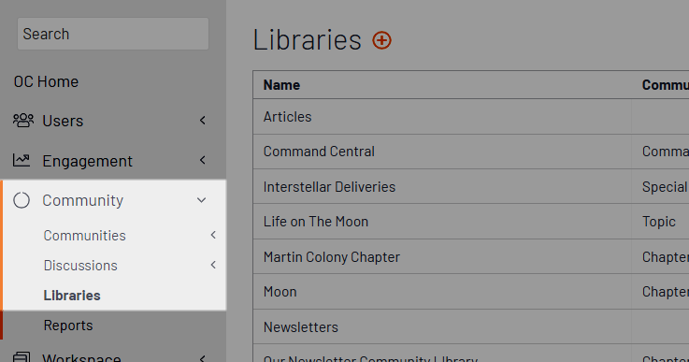Expand the Discussions submenu arrow

[x=213, y=265]
